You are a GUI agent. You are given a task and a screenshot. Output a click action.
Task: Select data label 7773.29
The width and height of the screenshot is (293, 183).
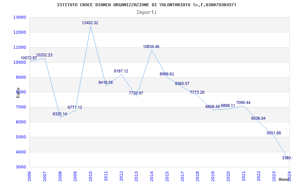click(x=197, y=92)
